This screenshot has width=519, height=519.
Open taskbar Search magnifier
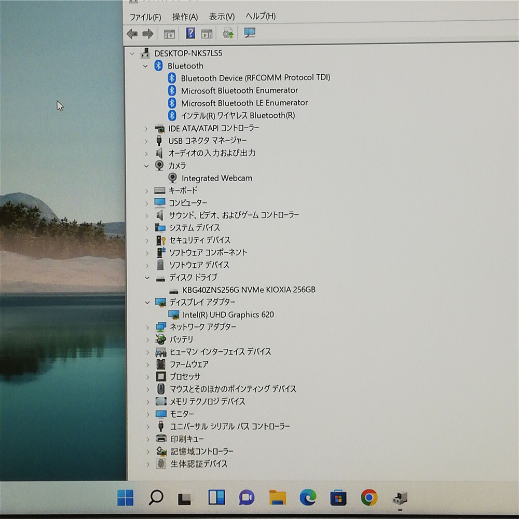[156, 498]
